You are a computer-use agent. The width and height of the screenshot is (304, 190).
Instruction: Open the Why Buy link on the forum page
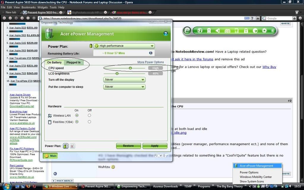[269, 67]
